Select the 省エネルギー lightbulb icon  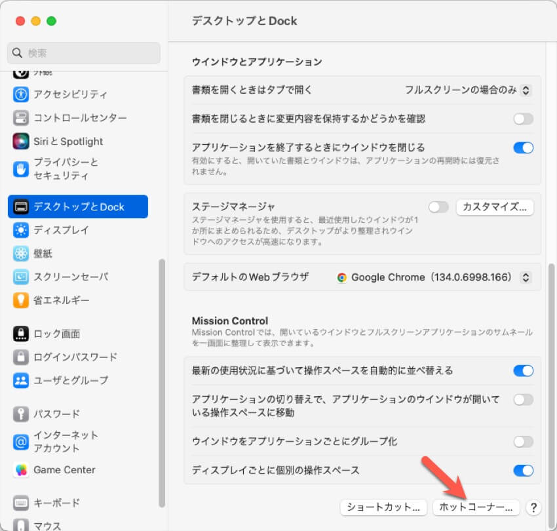click(x=21, y=300)
